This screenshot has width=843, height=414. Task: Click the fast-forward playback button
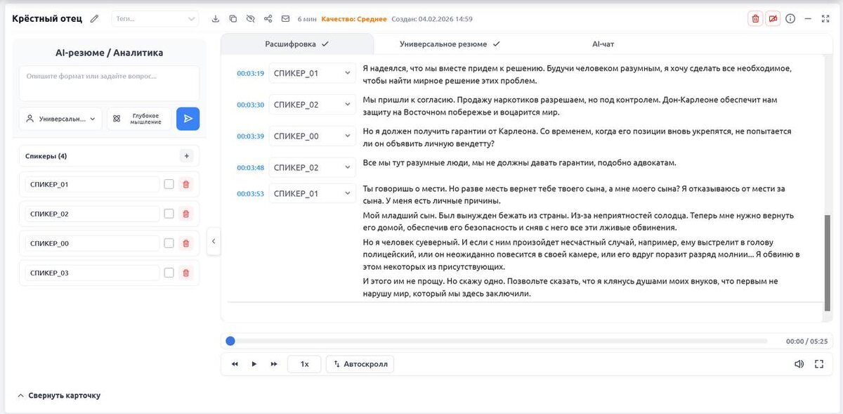[274, 364]
